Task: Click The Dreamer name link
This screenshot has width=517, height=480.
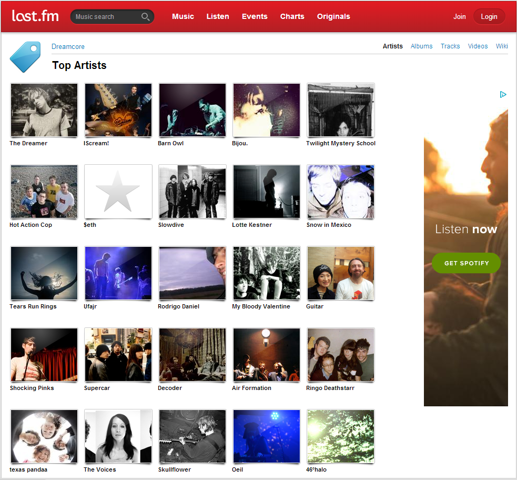Action: coord(28,143)
